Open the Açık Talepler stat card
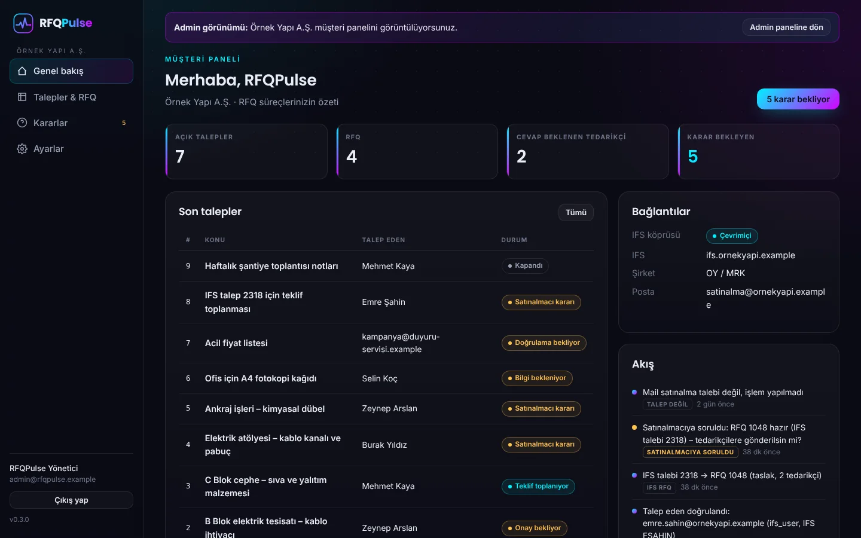The width and height of the screenshot is (861, 538). (x=246, y=151)
